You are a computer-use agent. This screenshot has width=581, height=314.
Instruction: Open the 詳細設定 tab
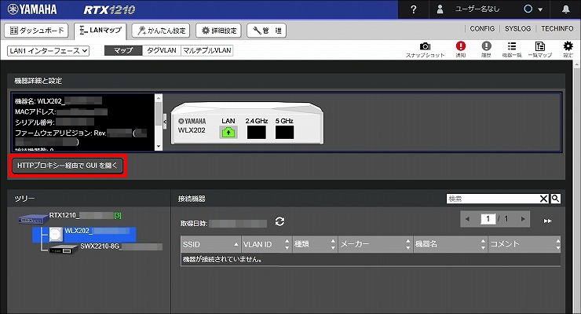point(218,31)
